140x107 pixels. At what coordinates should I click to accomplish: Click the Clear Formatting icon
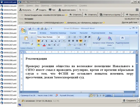[64, 41]
